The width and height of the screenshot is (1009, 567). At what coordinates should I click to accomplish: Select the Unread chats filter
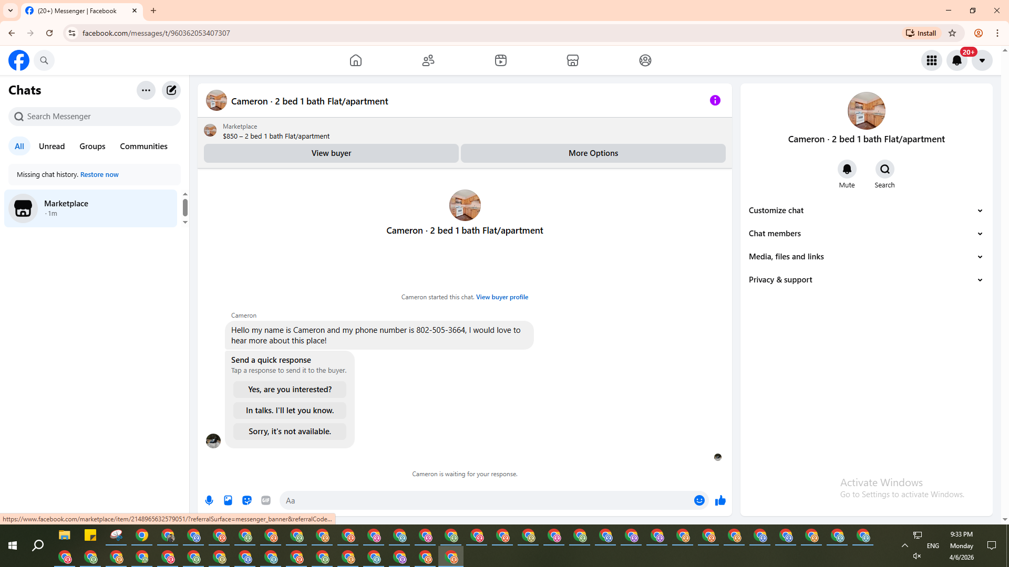(x=52, y=146)
